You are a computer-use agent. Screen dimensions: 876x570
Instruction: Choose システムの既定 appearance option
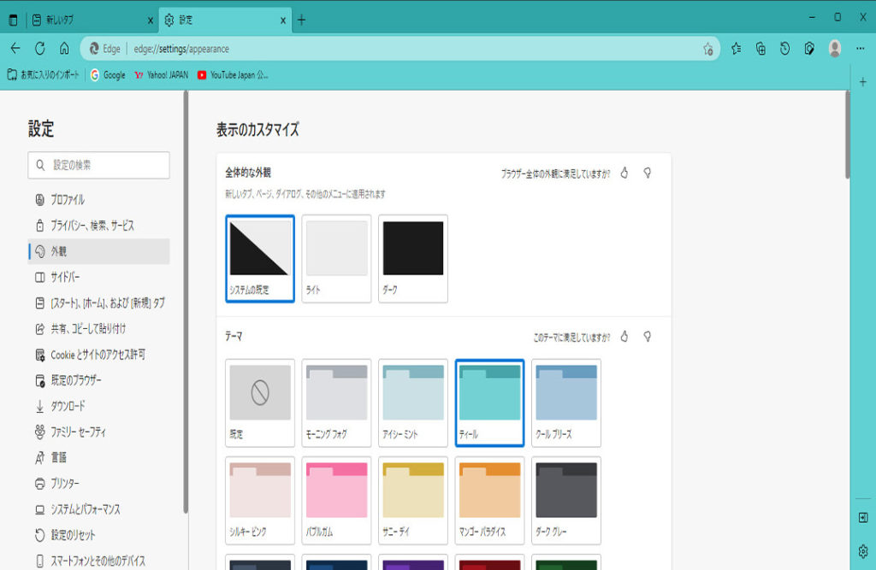click(x=260, y=258)
